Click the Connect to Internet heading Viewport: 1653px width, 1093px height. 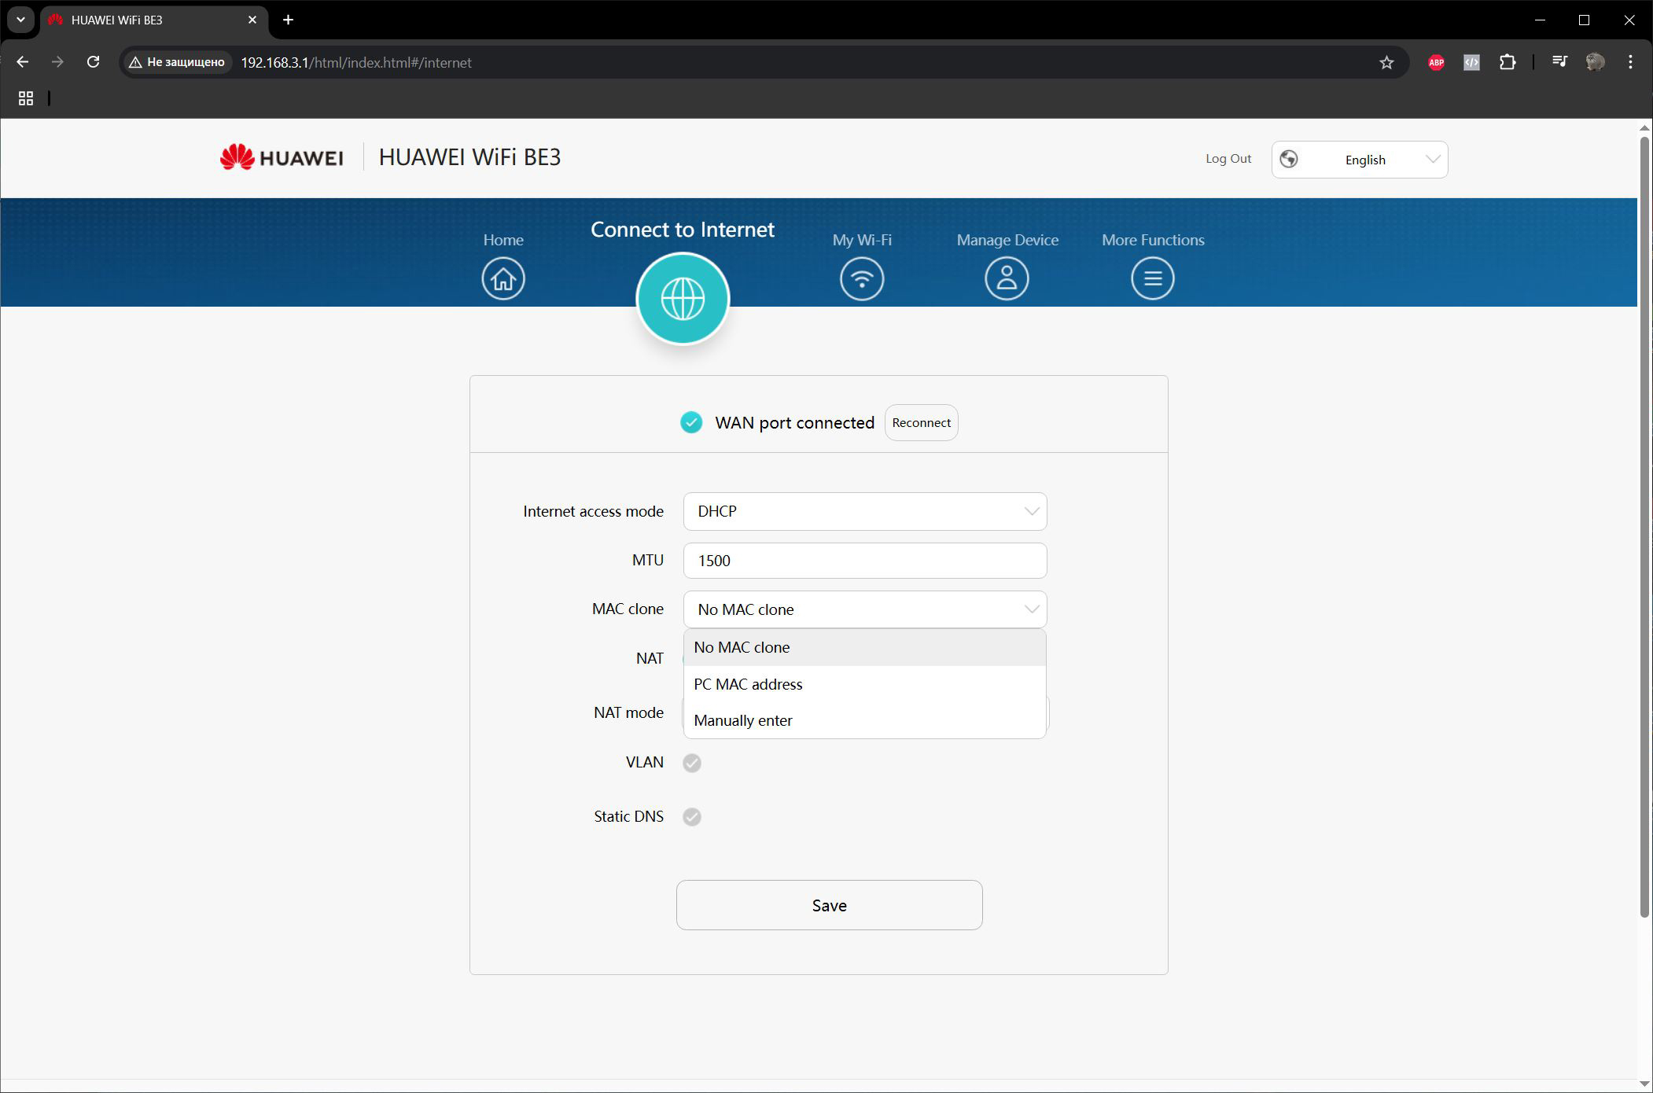point(683,230)
